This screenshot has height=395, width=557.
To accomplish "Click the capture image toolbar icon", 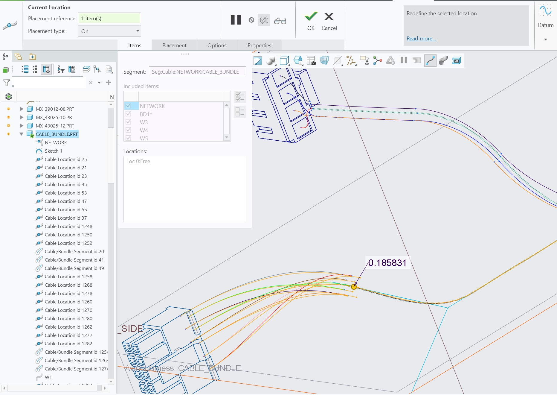I will 312,60.
